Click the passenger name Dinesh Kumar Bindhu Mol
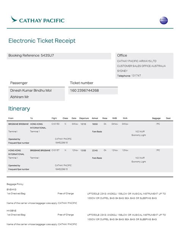 pos(31,90)
